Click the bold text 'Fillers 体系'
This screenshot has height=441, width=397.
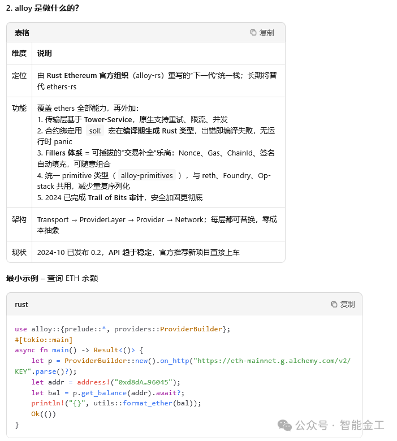64,153
